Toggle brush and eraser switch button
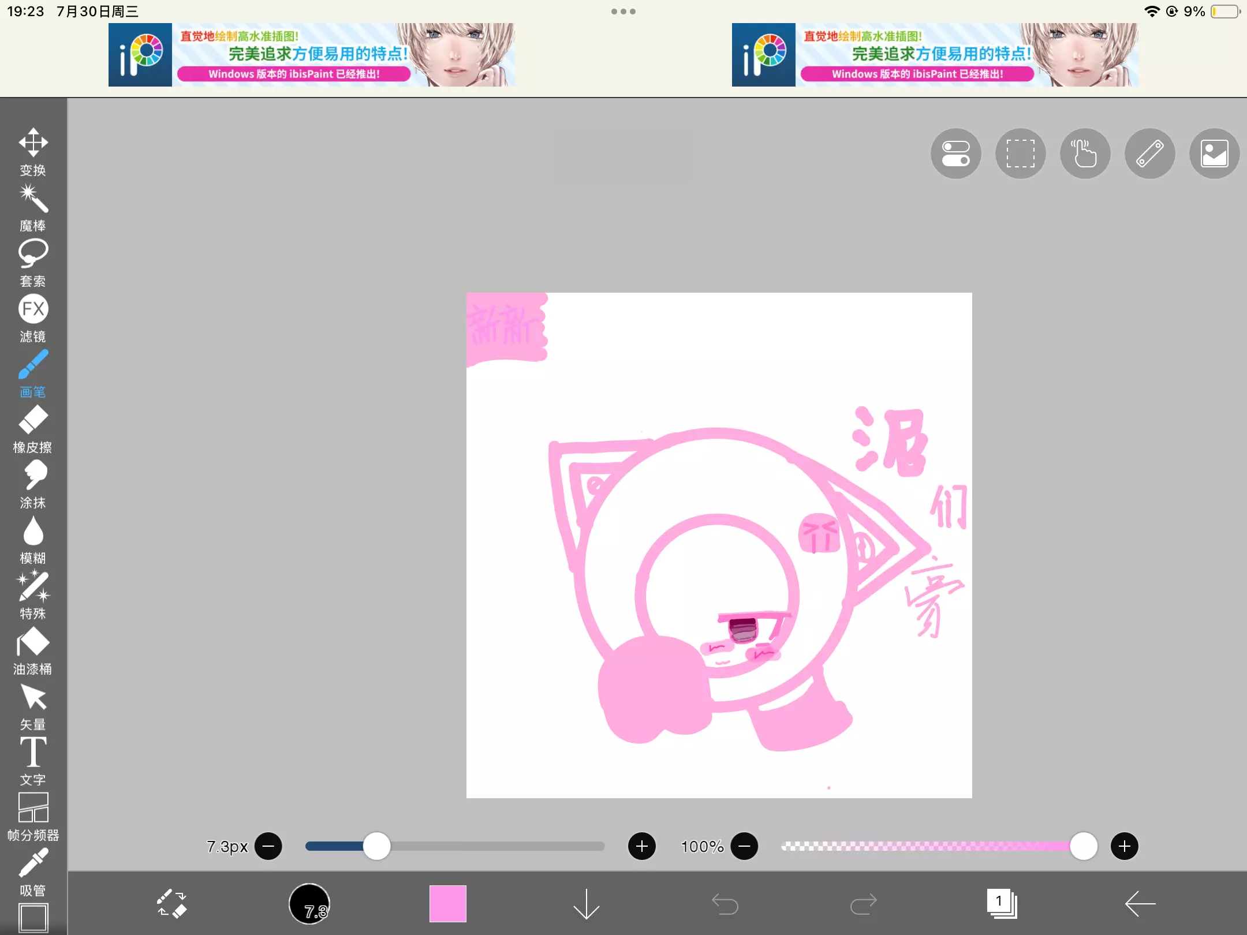Viewport: 1247px width, 935px height. 171,903
